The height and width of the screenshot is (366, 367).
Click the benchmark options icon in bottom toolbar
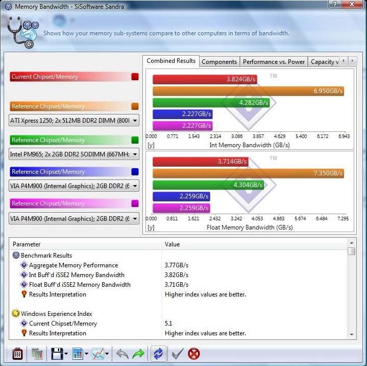[17, 353]
